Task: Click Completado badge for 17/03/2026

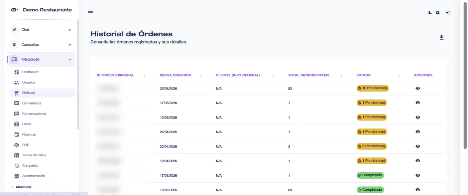Action: pyautogui.click(x=370, y=175)
